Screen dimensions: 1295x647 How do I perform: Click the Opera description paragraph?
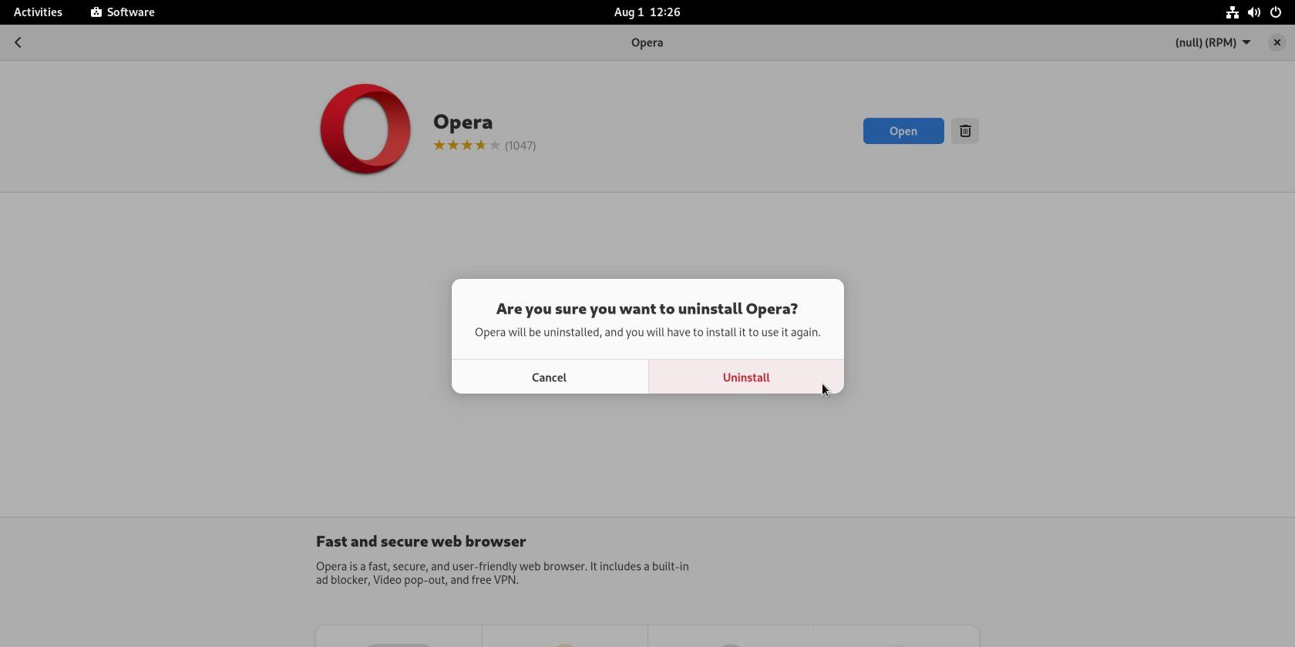pyautogui.click(x=503, y=573)
